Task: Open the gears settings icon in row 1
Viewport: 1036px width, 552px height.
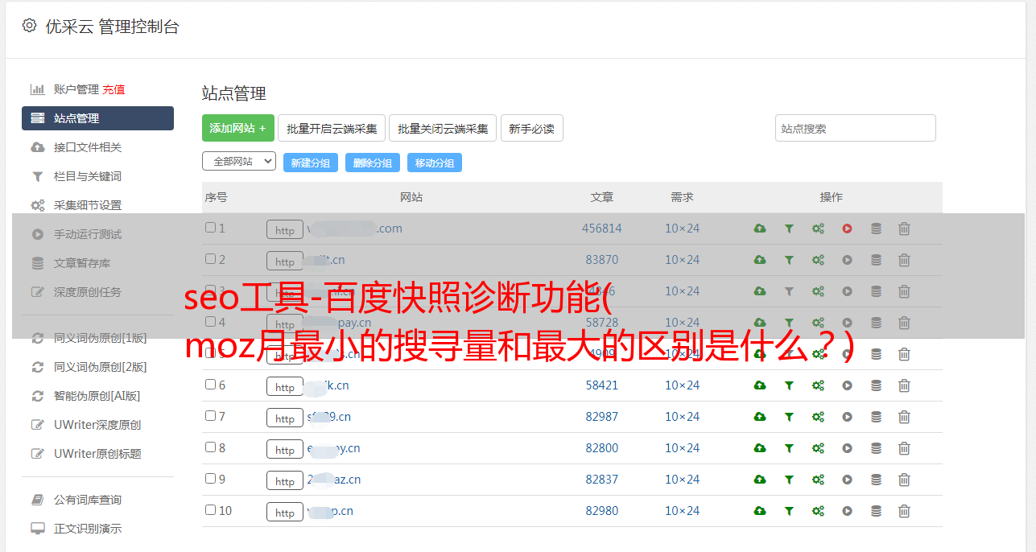Action: click(x=818, y=229)
